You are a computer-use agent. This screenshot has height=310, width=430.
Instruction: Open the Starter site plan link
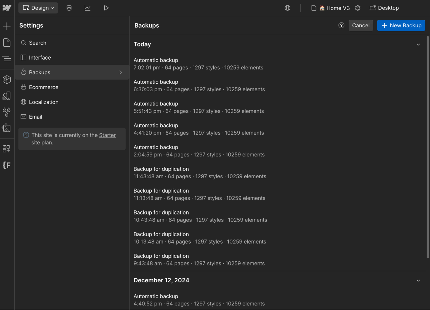pyautogui.click(x=107, y=135)
